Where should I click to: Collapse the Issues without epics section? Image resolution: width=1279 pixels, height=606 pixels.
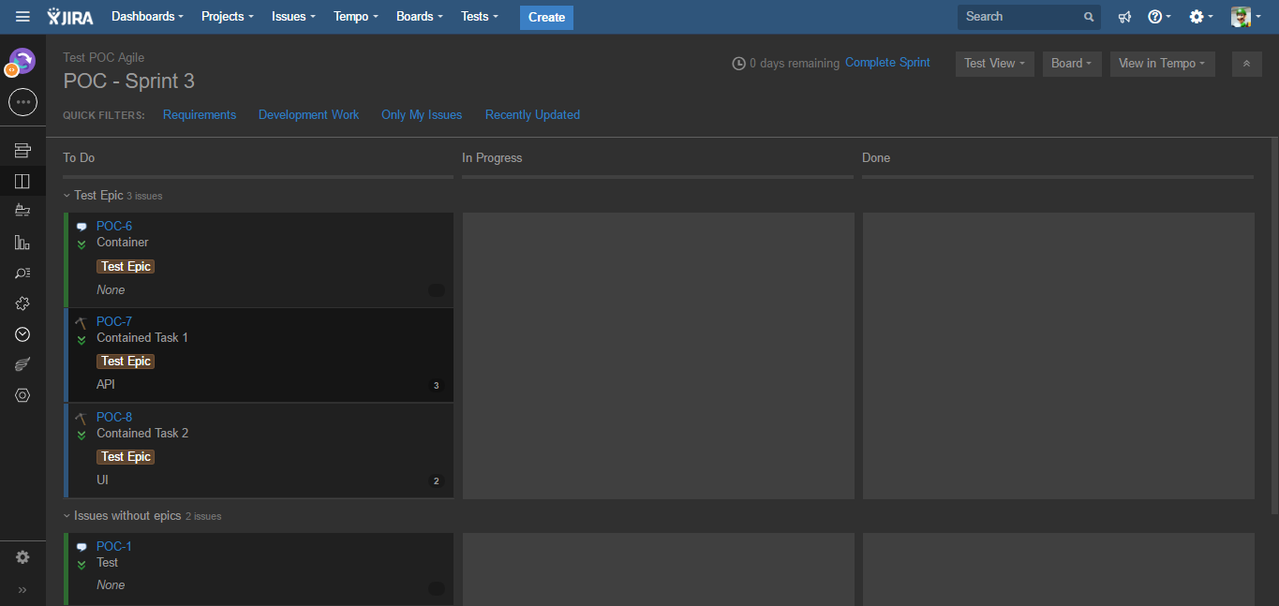[x=66, y=515]
